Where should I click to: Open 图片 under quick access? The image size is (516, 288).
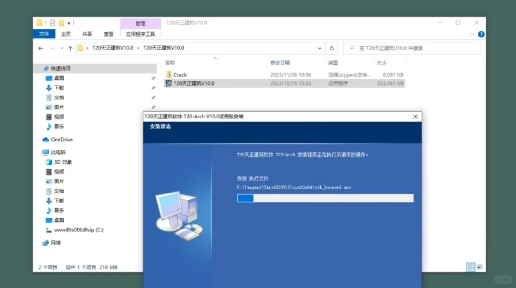coord(59,107)
